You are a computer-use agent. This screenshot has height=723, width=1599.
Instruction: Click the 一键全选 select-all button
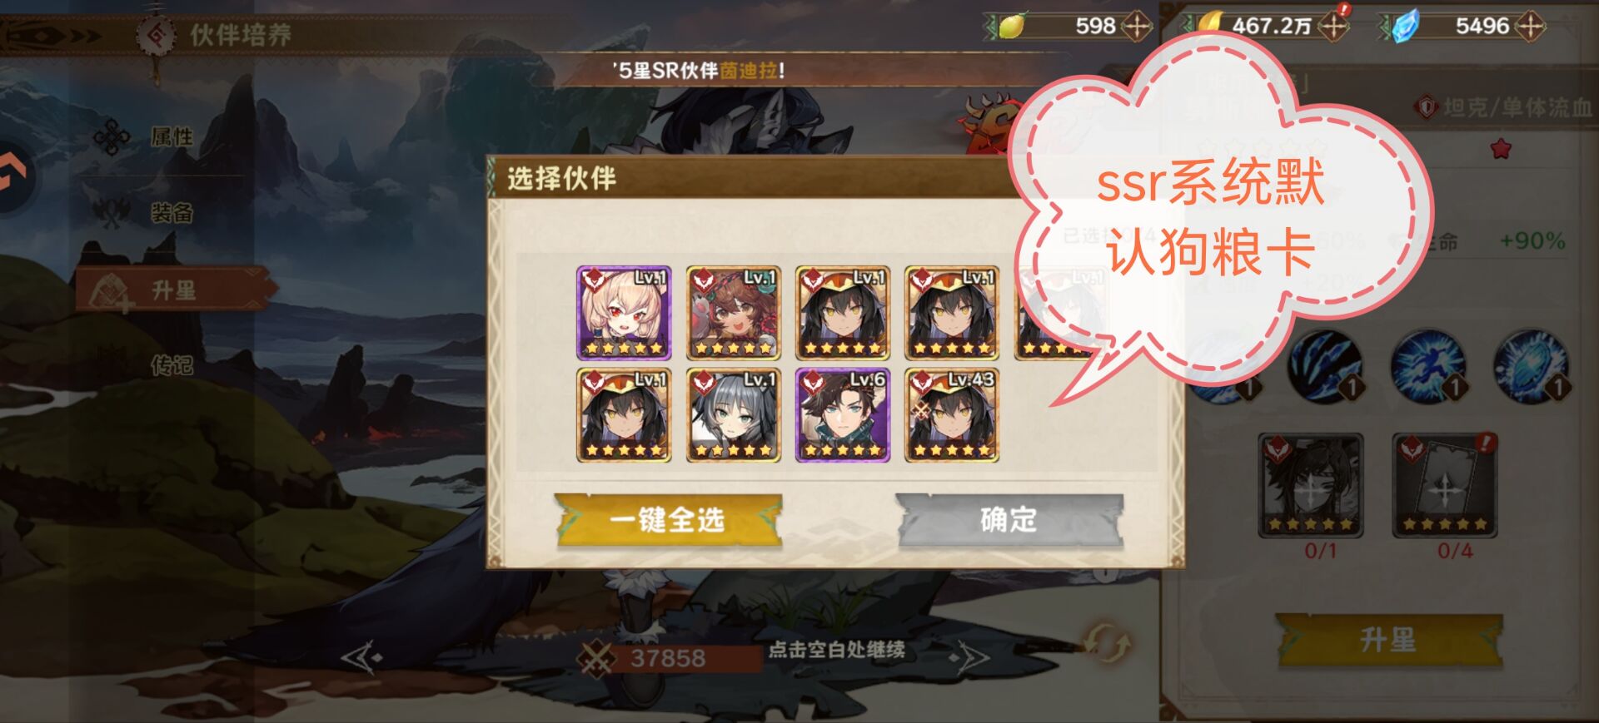pos(668,521)
